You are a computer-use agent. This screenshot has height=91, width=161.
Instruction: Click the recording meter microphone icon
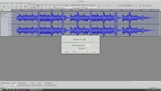(x=38, y=5)
